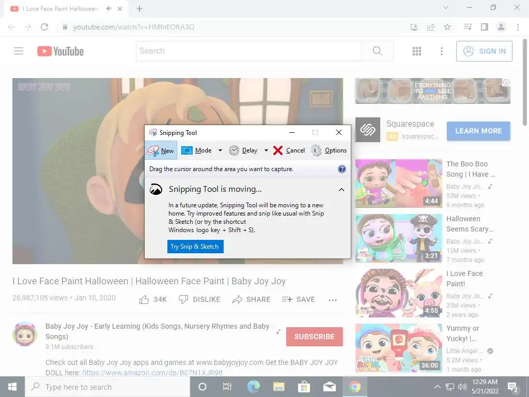
Task: Open Yummy or Yucky video thumbnail
Action: click(399, 348)
